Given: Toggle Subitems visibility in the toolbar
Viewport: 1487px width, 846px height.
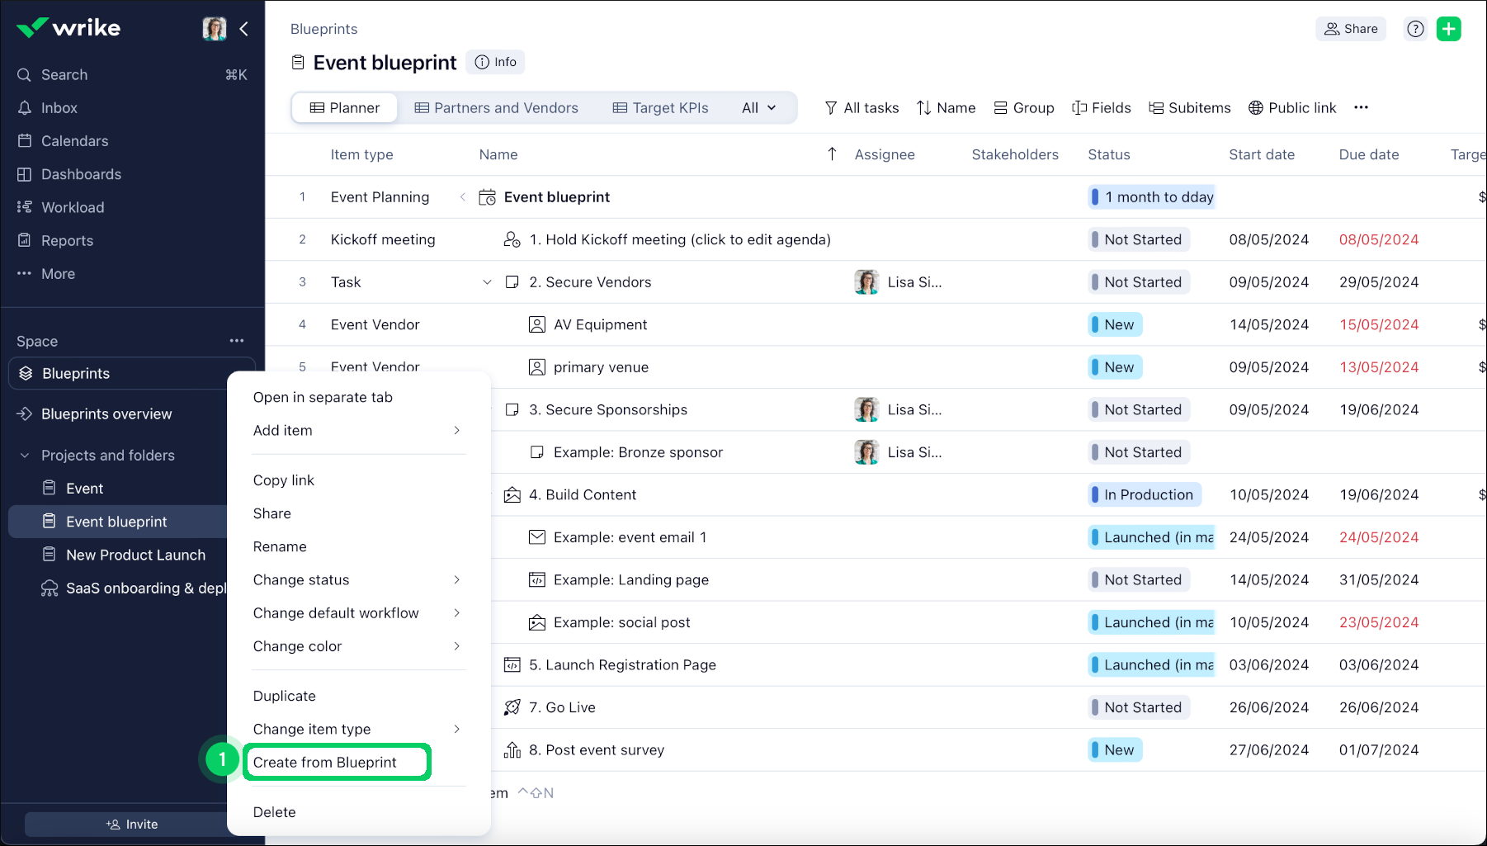Looking at the screenshot, I should 1189,107.
